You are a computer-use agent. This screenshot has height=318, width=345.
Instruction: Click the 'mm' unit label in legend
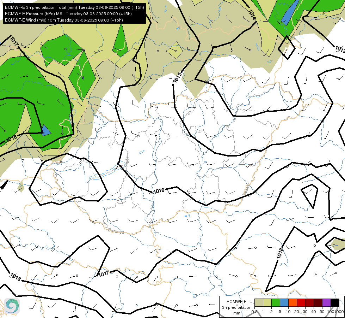point(237,313)
